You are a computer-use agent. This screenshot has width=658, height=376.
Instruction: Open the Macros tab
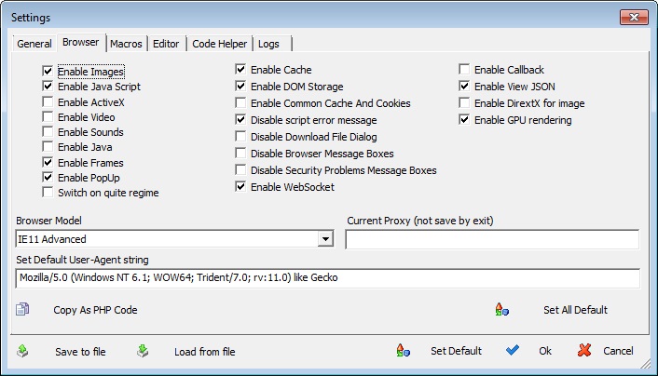[126, 44]
